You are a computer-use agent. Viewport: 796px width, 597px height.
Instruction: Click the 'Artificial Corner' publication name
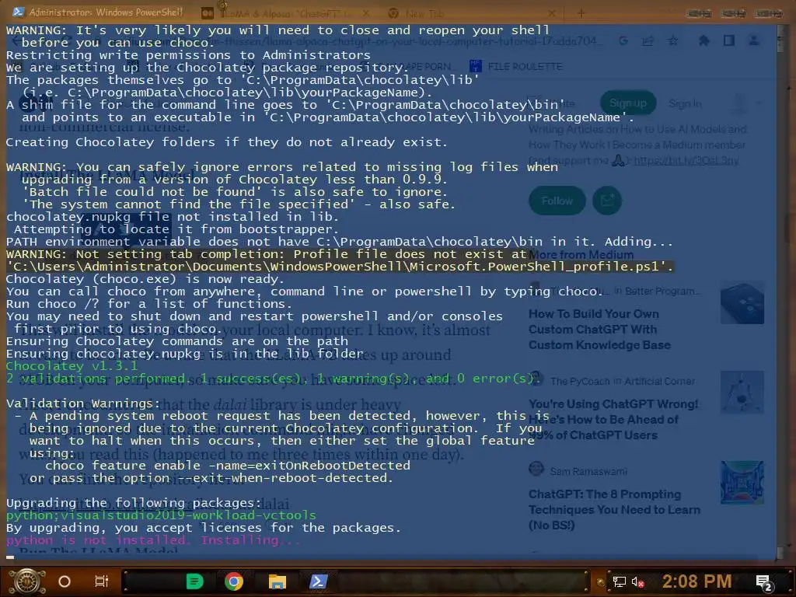659,381
